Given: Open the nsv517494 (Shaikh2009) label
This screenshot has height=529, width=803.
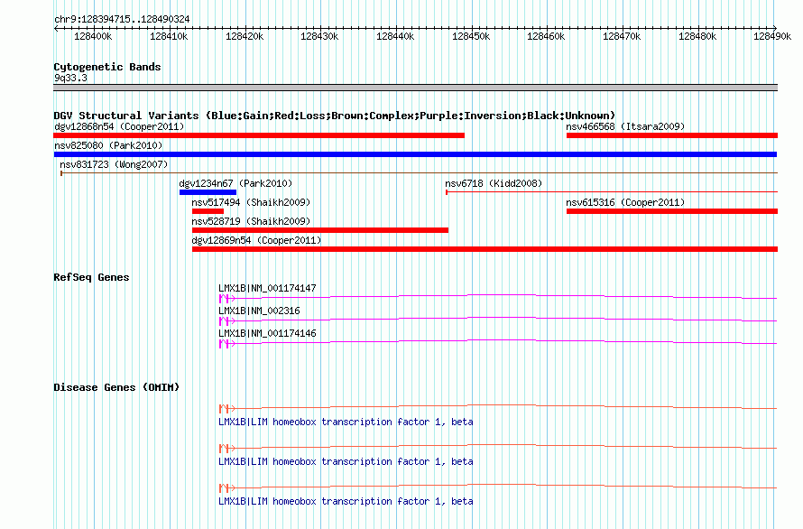Looking at the screenshot, I should tap(251, 202).
